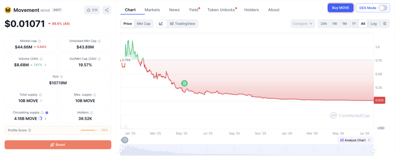The image size is (395, 156).
Task: Add MOVE to watchlist via star button
Action: tap(92, 10)
